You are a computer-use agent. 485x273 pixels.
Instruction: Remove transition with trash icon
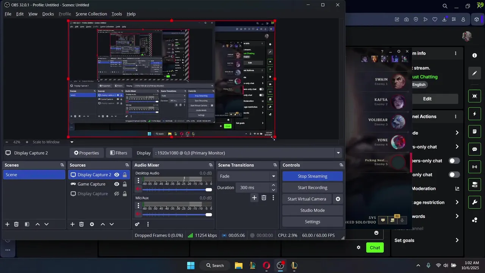[x=264, y=198]
